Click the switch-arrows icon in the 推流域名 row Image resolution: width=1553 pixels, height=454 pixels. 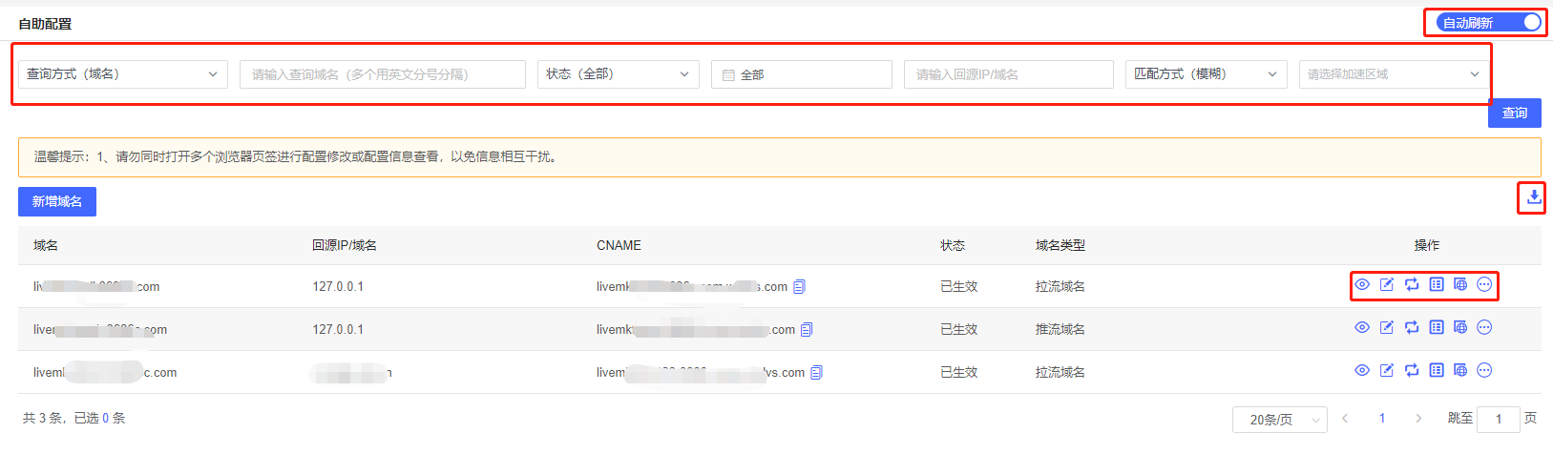pos(1412,327)
